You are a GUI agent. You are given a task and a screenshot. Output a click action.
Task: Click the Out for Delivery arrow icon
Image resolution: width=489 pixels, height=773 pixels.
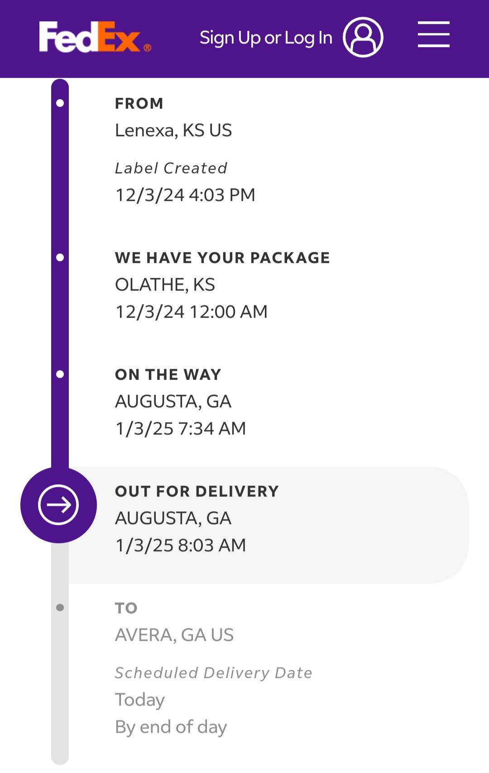point(58,505)
